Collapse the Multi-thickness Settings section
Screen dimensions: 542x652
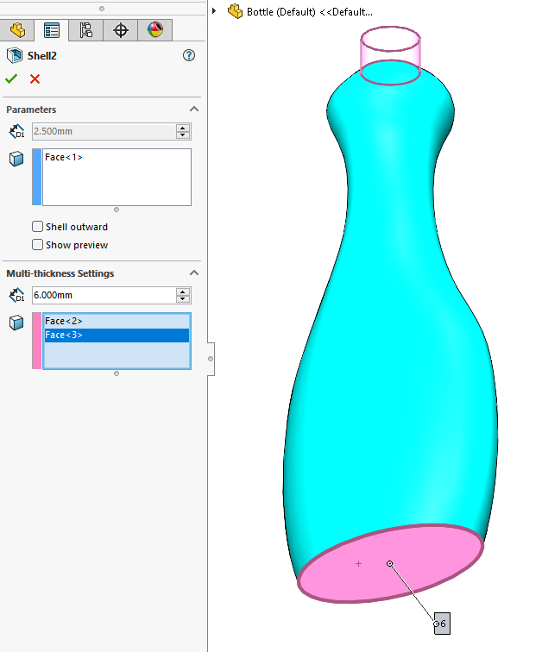[x=193, y=273]
